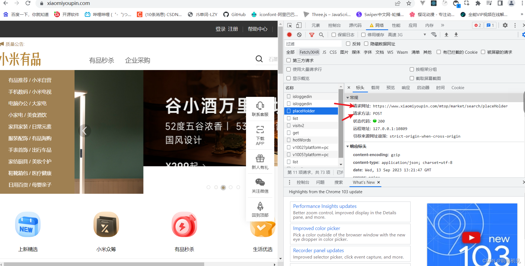
Task: Select the third carousel indicator dot
Action: [x=223, y=187]
